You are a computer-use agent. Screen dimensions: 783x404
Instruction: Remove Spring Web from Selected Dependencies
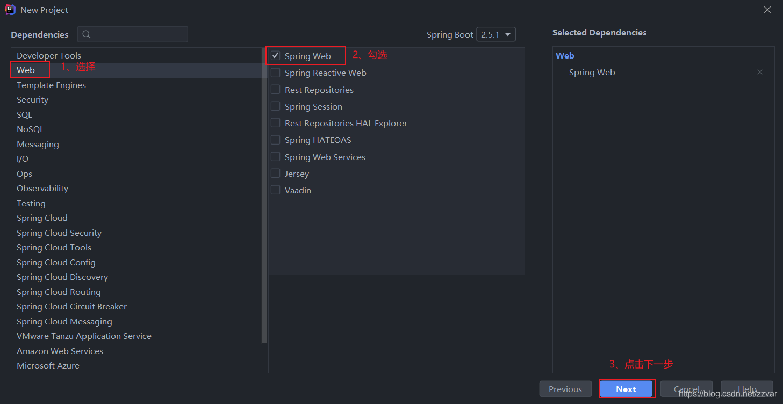[x=760, y=72]
